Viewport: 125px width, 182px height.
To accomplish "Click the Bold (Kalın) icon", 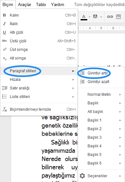I will [x=4, y=15].
